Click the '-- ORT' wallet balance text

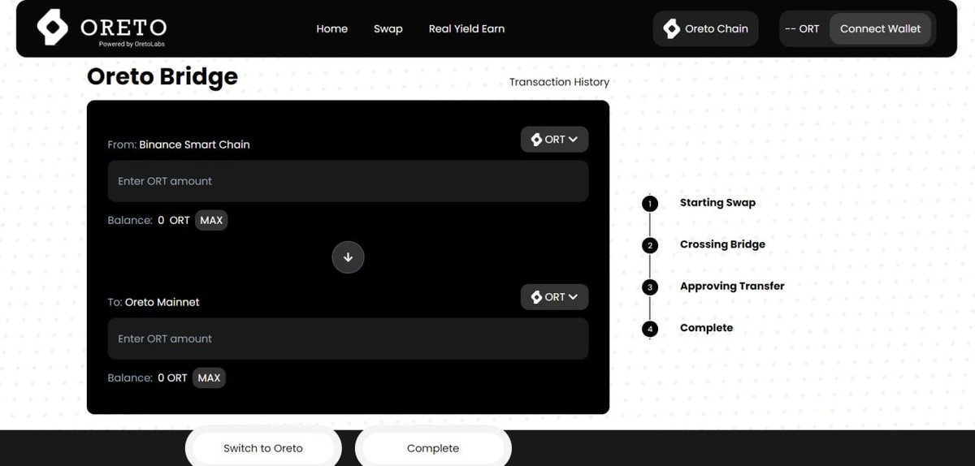click(802, 28)
